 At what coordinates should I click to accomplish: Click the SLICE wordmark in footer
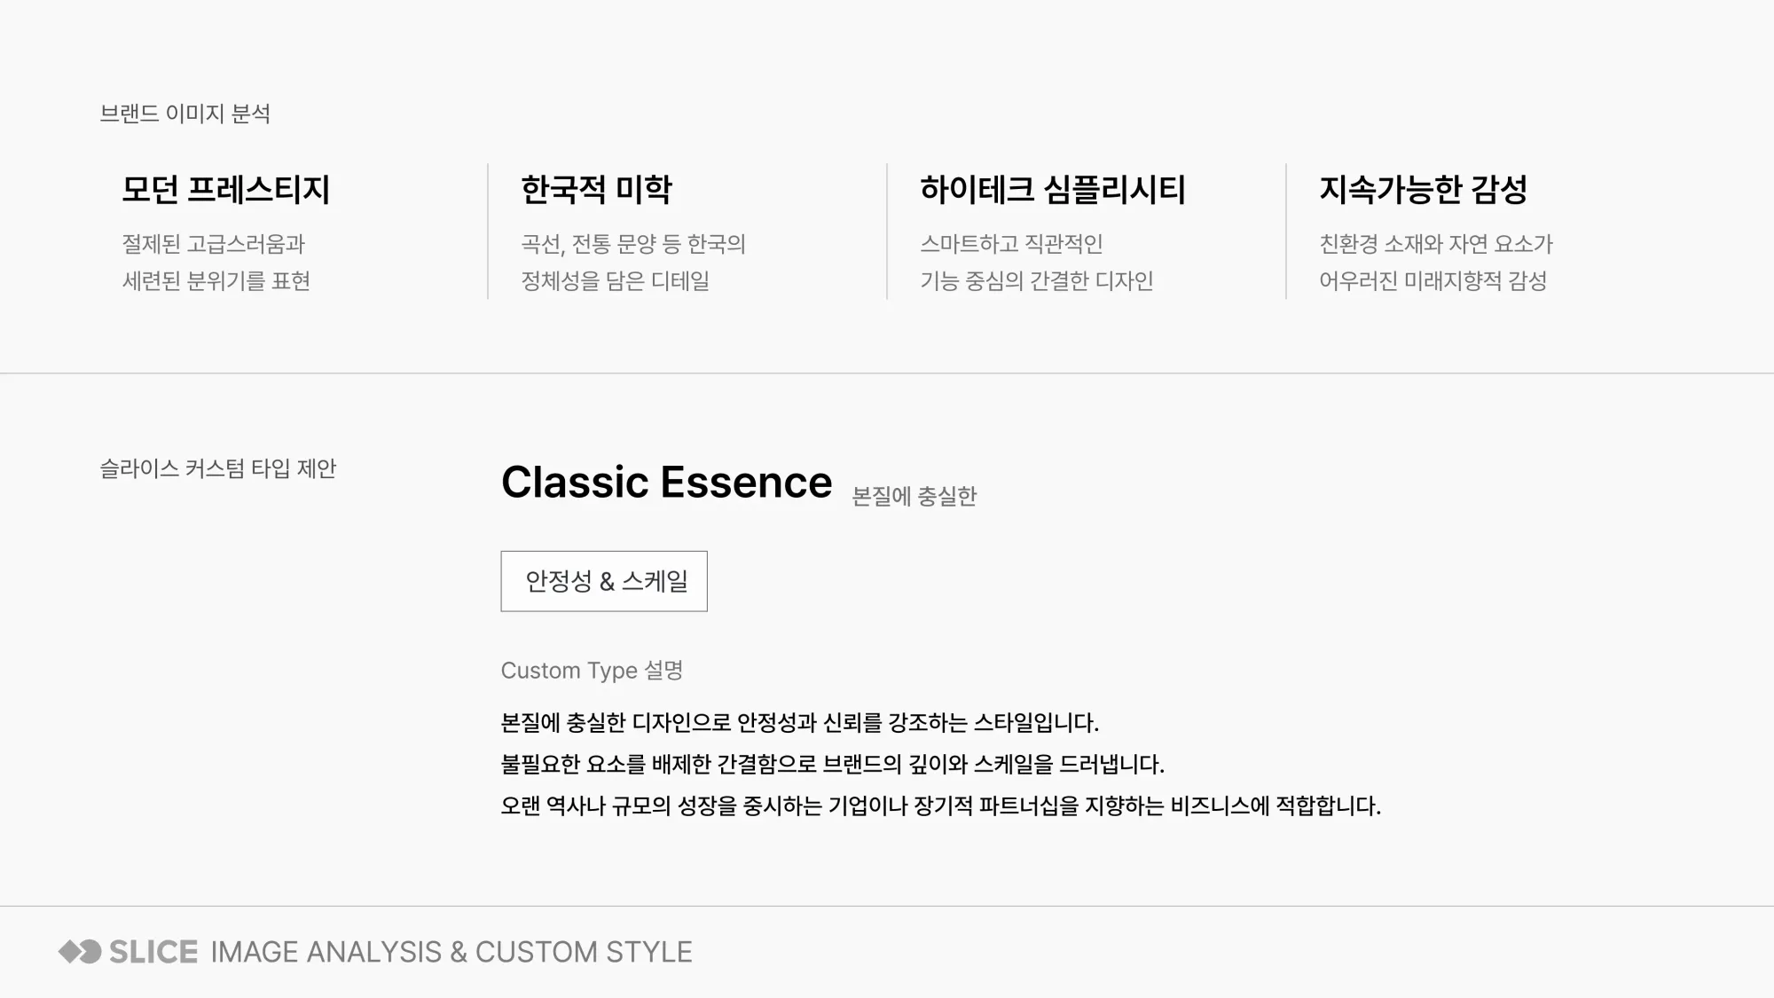153,952
